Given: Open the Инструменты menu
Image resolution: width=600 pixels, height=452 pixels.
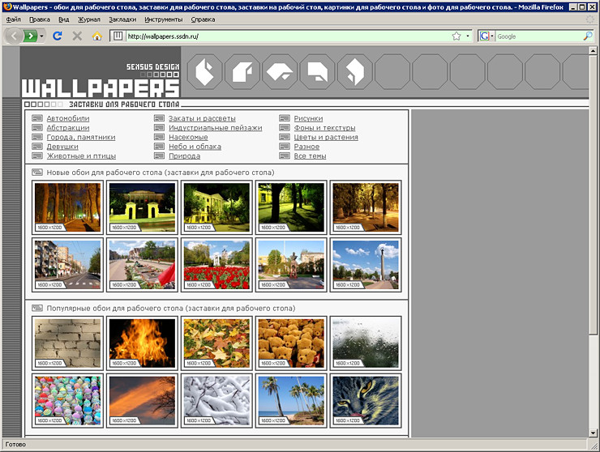Looking at the screenshot, I should pos(163,19).
